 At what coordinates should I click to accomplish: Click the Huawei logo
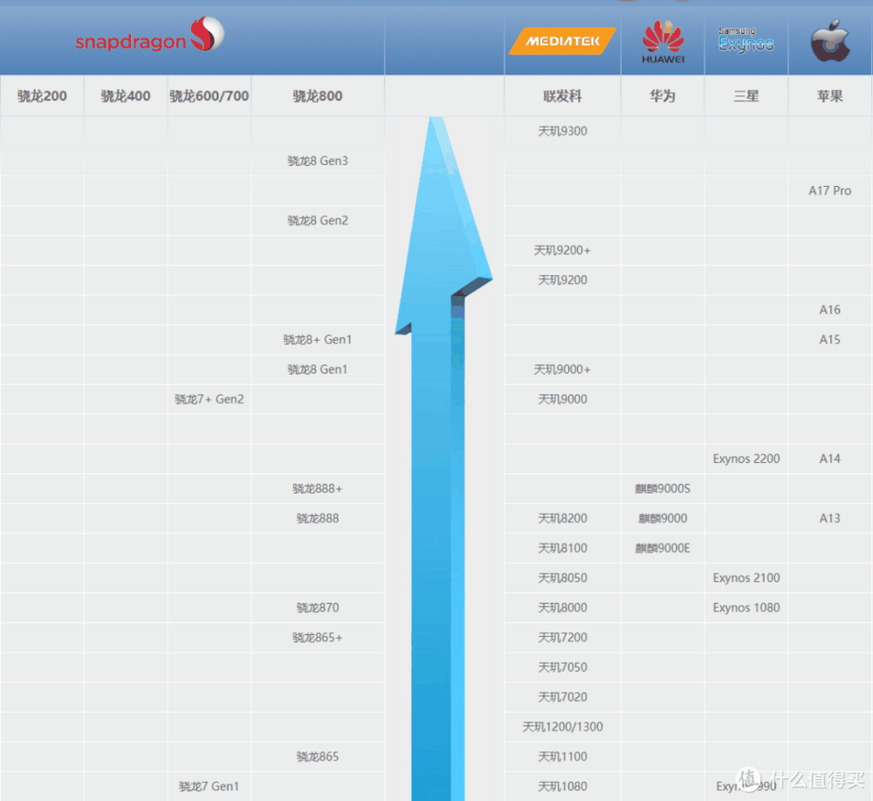[x=663, y=42]
